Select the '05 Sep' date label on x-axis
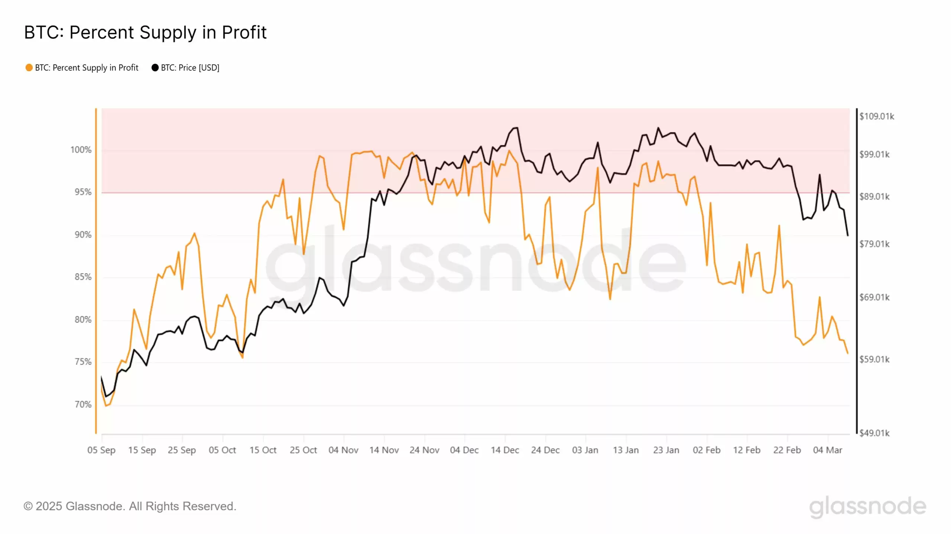Screen dimensions: 951x534 101,450
